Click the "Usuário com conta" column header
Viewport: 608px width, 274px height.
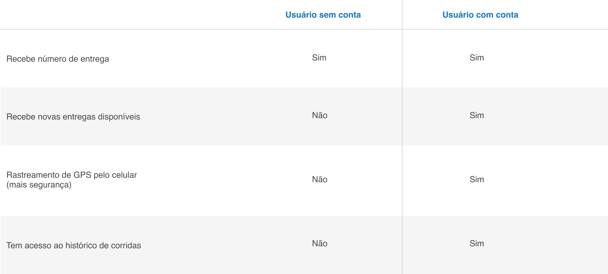(480, 15)
